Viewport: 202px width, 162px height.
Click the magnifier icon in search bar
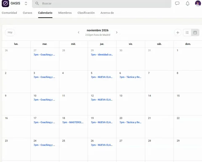37,3
